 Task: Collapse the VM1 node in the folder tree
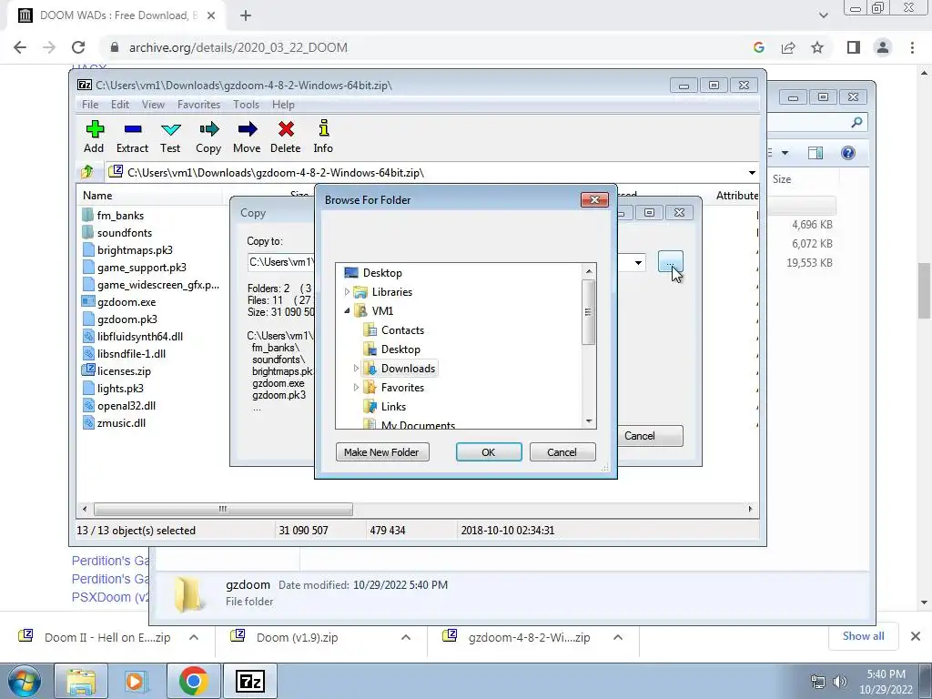pos(347,311)
